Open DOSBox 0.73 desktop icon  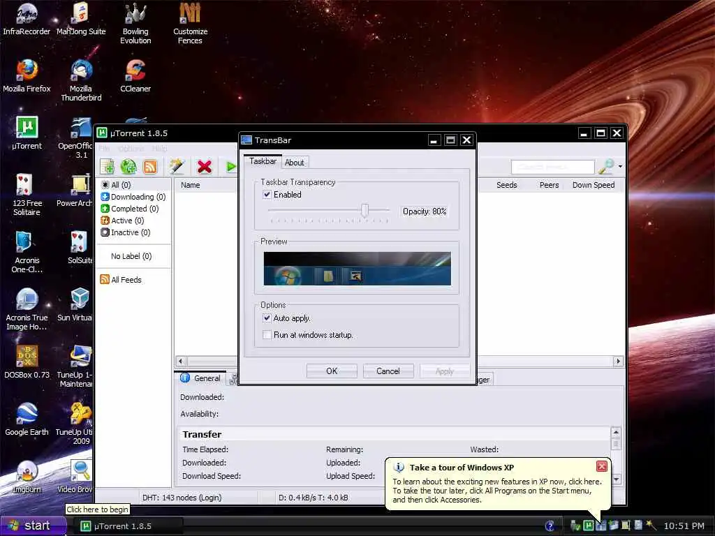27,362
